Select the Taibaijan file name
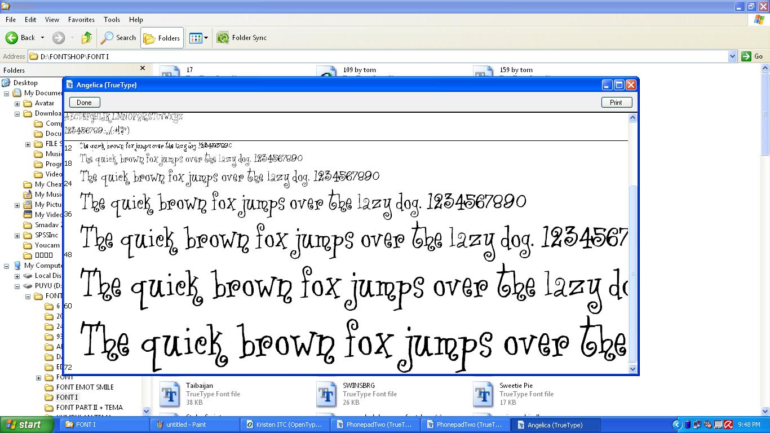The width and height of the screenshot is (770, 433). [200, 386]
